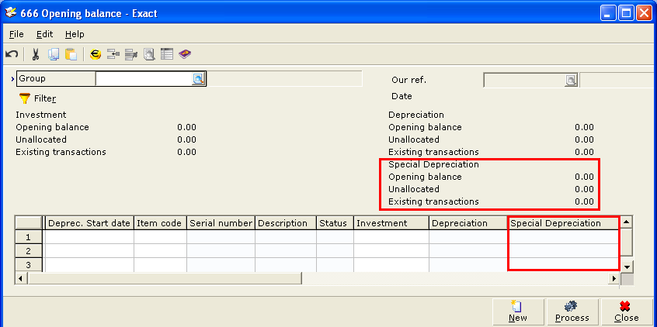The height and width of the screenshot is (327, 657).
Task: Click the Copy icon in toolbar
Action: (x=54, y=54)
